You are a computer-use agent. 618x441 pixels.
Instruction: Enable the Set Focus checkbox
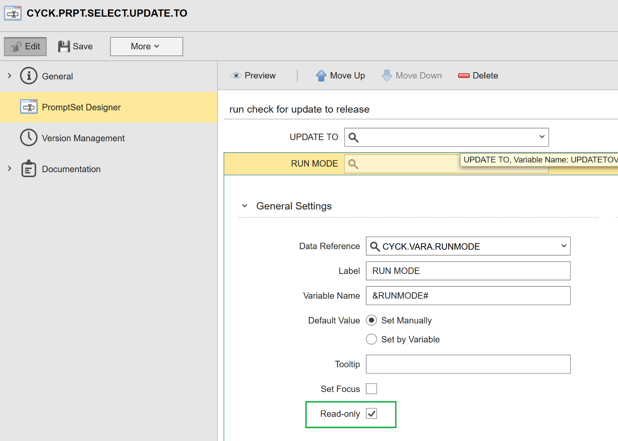click(372, 389)
